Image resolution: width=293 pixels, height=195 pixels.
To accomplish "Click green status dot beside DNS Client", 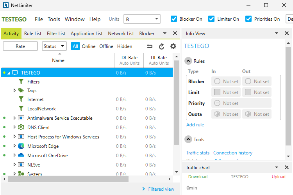I will coord(4,127).
